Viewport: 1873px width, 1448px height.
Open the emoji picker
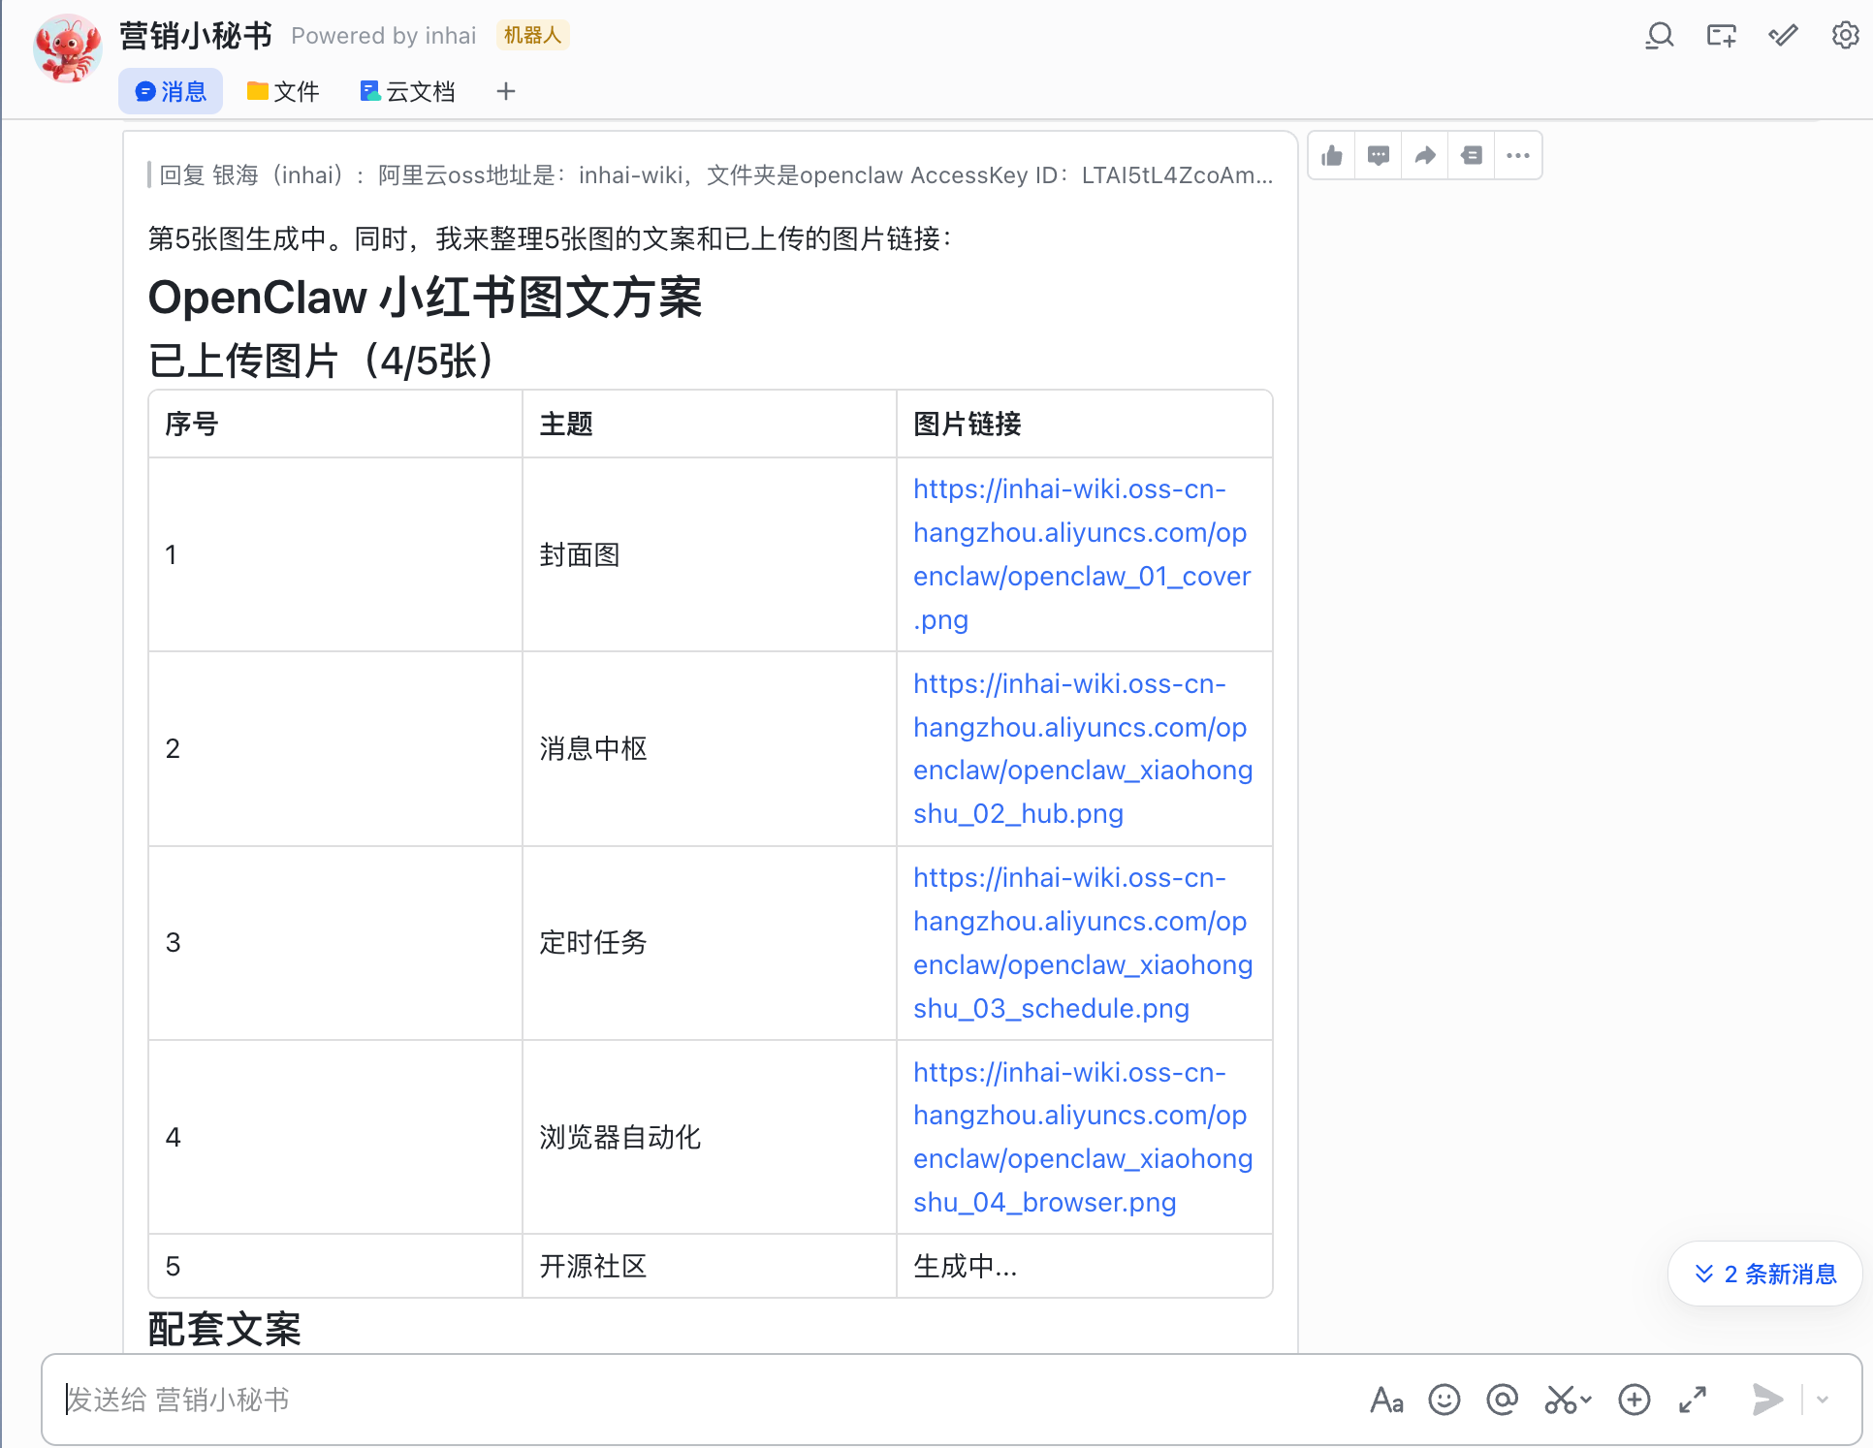(x=1443, y=1400)
